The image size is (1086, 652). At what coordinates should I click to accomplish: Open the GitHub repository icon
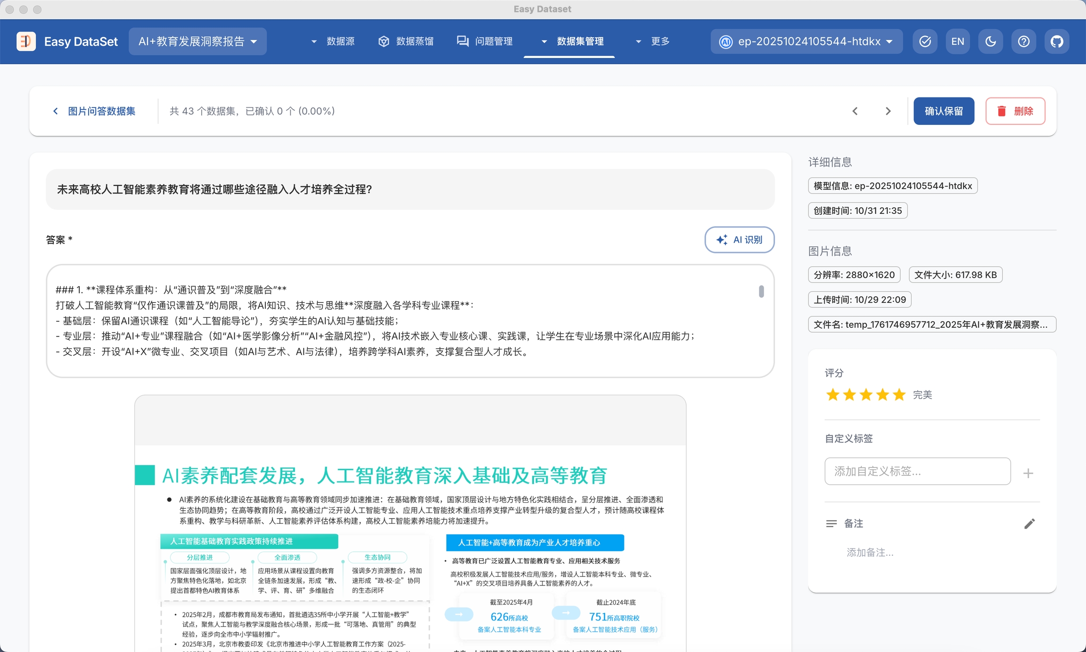click(1056, 41)
